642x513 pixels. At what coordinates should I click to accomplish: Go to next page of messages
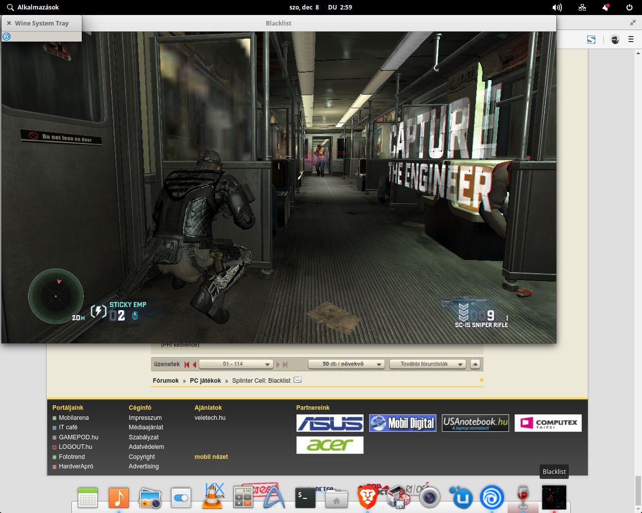[278, 365]
